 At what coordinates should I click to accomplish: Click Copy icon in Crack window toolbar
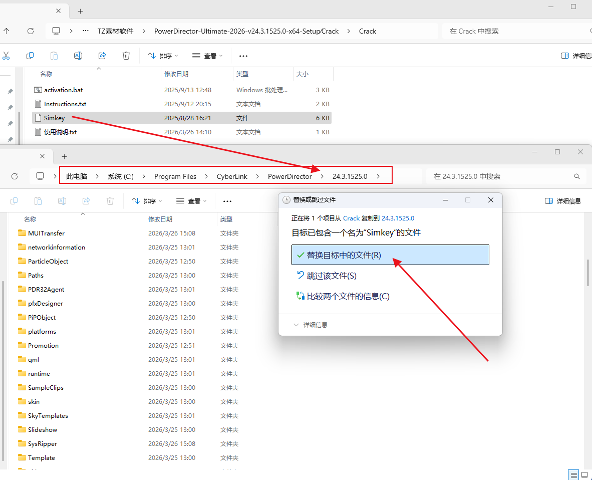point(30,56)
